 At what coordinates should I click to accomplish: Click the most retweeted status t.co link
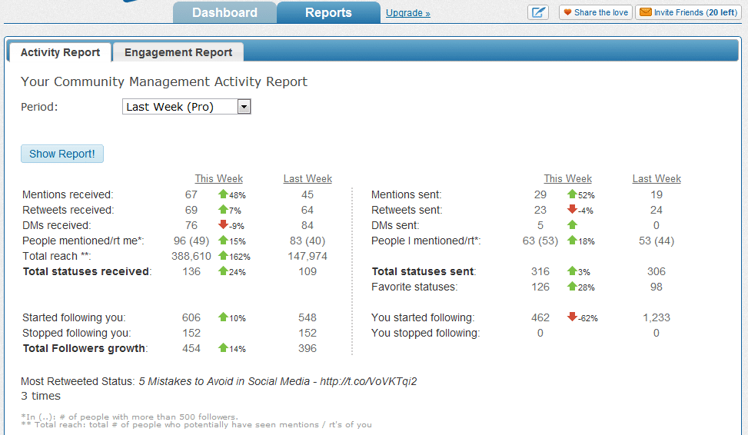coord(368,381)
